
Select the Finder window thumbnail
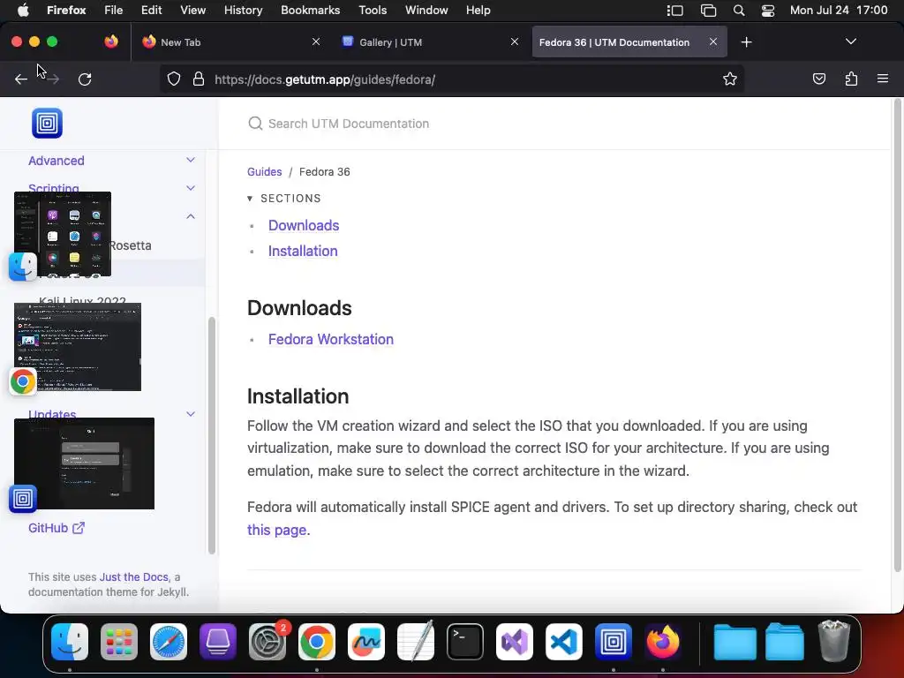coord(63,233)
